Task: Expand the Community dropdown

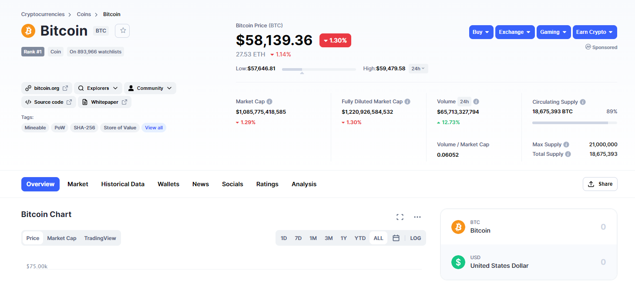Action: click(x=150, y=88)
